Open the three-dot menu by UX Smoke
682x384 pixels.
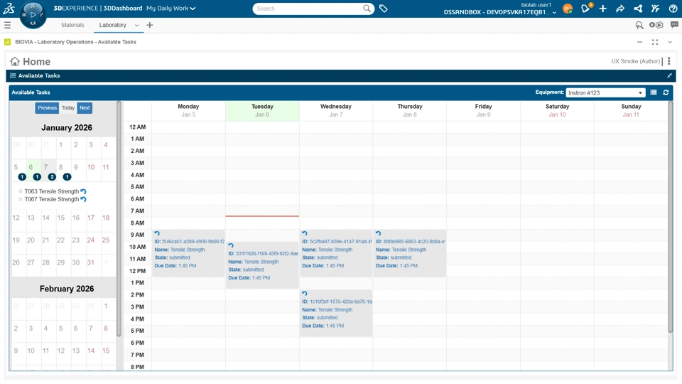(x=669, y=61)
